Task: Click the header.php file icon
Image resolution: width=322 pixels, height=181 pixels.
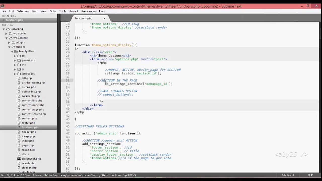Action: coord(19,132)
